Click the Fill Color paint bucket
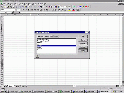124x93 pixels. tap(70, 10)
